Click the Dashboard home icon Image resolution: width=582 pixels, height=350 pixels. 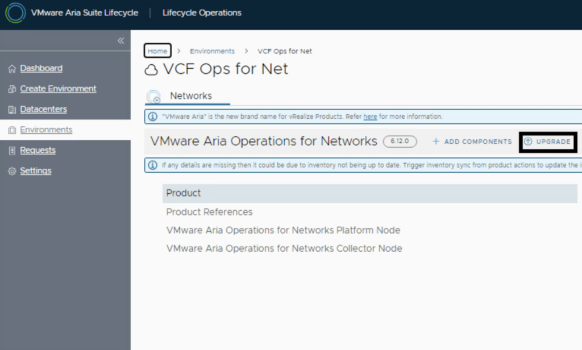tap(12, 69)
